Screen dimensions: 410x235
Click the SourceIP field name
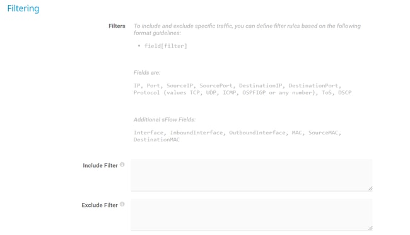point(180,85)
